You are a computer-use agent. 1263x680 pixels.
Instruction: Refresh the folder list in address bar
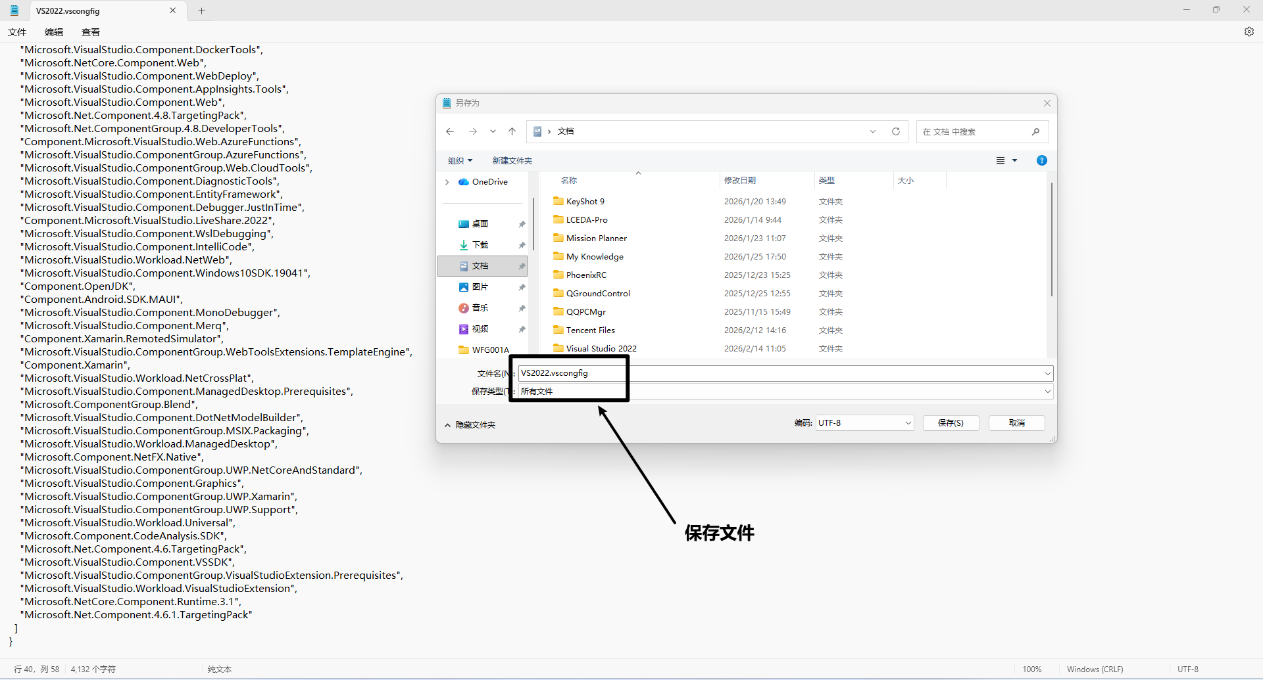pos(895,131)
